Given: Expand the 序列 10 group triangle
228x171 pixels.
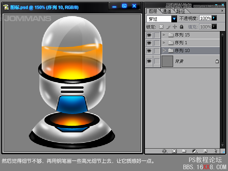Looking at the screenshot, I should (x=164, y=51).
